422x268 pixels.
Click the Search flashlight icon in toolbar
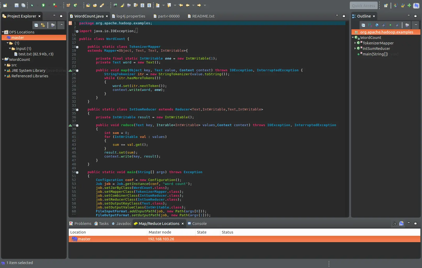pos(102,5)
